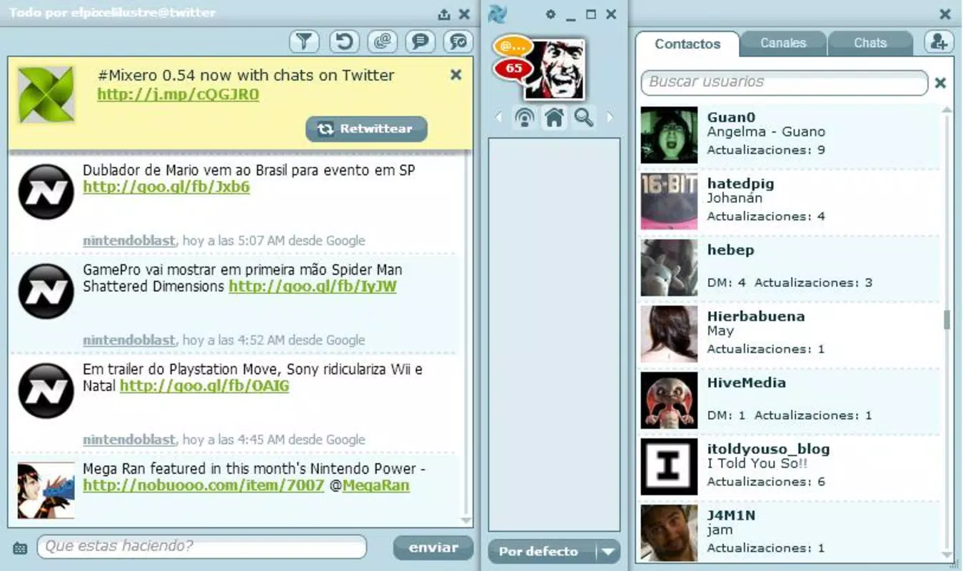The height and width of the screenshot is (571, 963).
Task: Click Guan0's avatar thumbnail
Action: [669, 135]
